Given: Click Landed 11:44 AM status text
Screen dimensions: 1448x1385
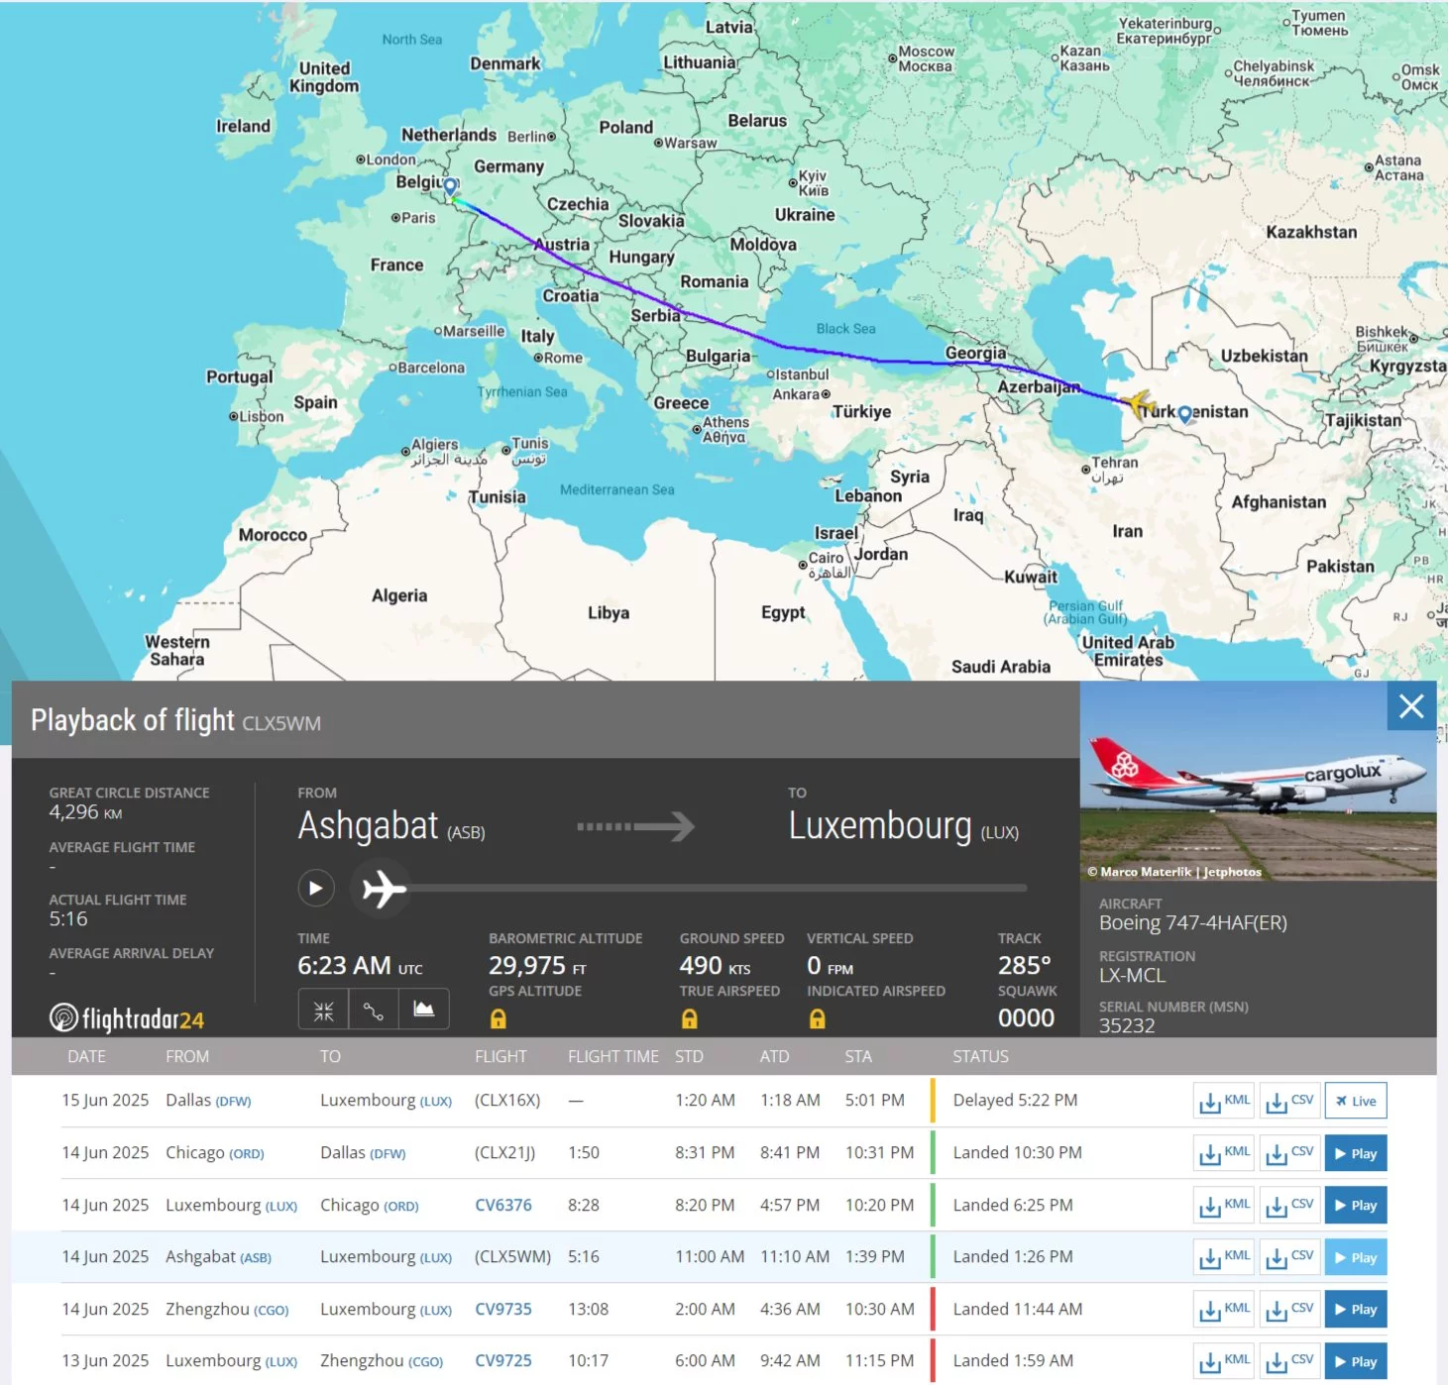Looking at the screenshot, I should click(x=1018, y=1309).
